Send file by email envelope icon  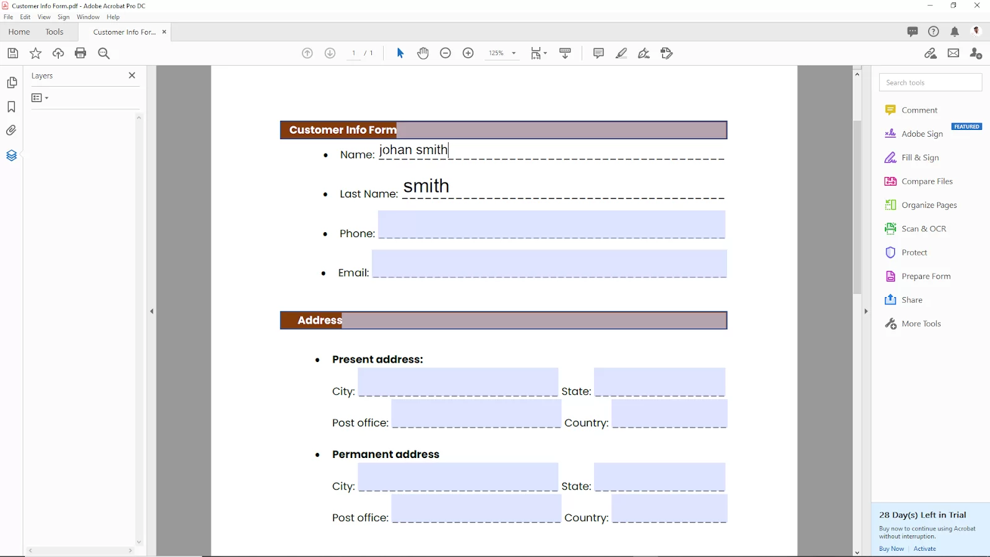953,53
